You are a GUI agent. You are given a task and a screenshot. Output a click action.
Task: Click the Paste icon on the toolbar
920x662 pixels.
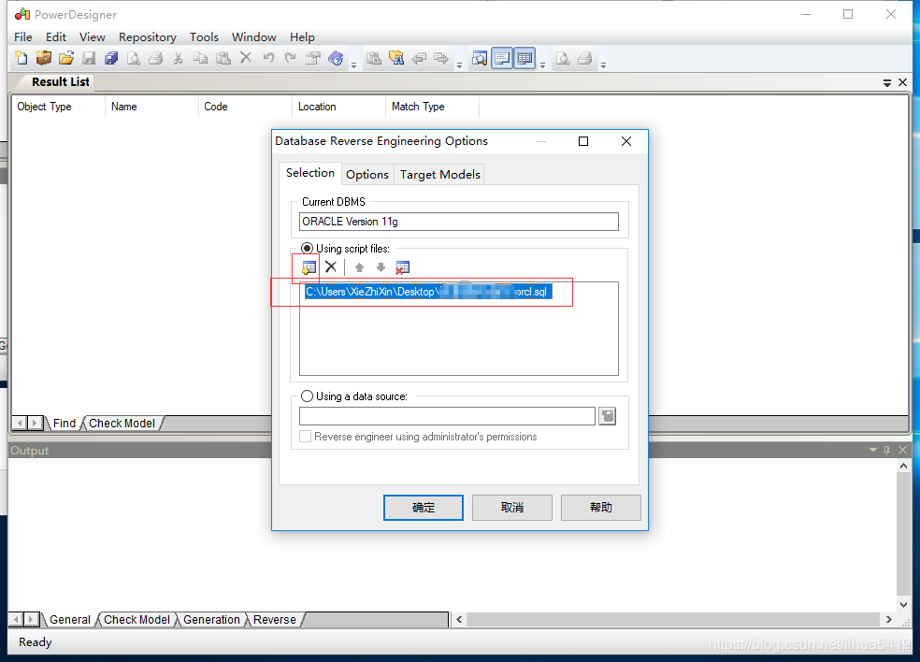point(223,58)
